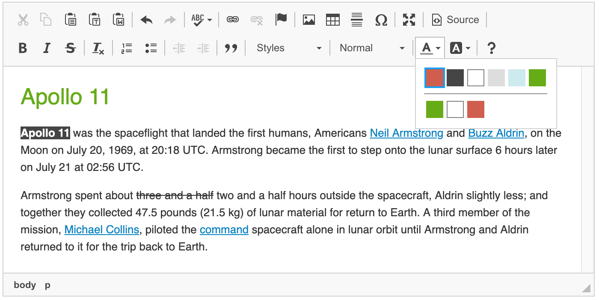Insert a horizontal line
The width and height of the screenshot is (599, 300).
[357, 20]
